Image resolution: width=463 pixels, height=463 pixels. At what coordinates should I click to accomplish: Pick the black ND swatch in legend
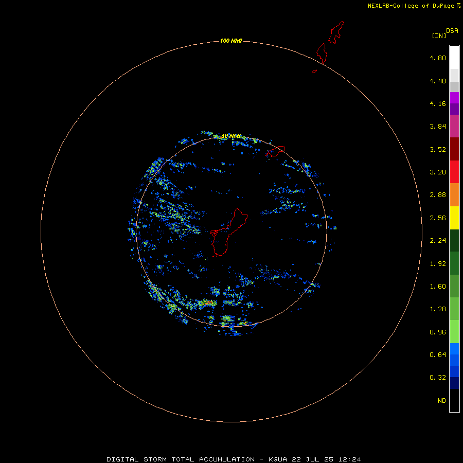(x=454, y=400)
